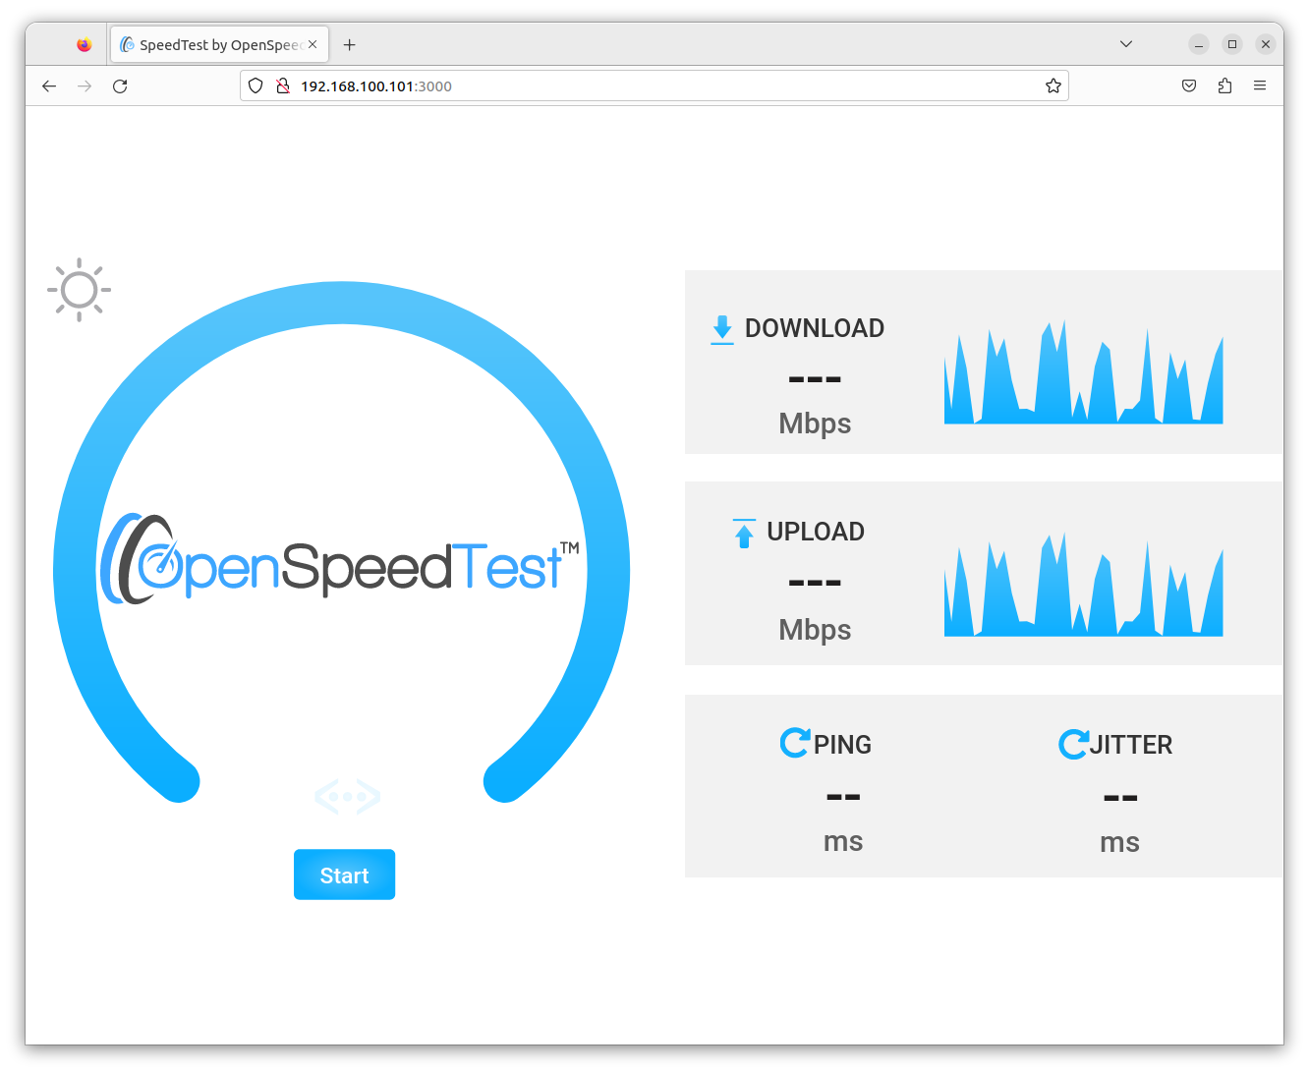Viewport: 1309px width, 1073px height.
Task: Focus the address bar showing 192.168.100.101:3000
Action: 654,85
